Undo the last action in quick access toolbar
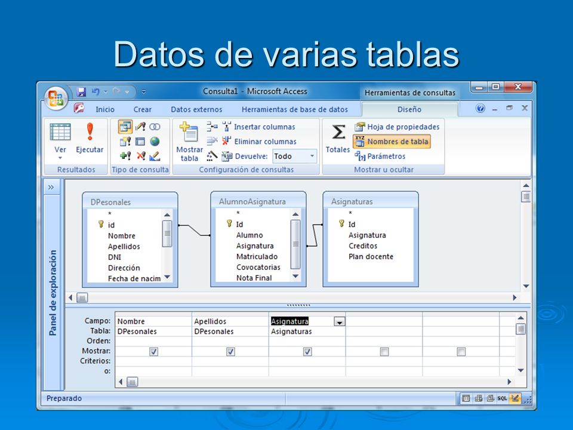Screen dimensions: 573x430 pos(95,91)
